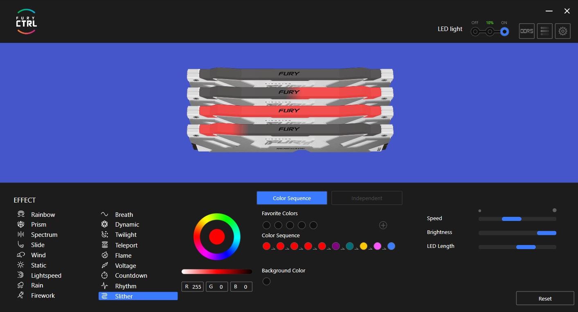Set LED light to 10% brightness
The width and height of the screenshot is (578, 312).
coord(490,31)
